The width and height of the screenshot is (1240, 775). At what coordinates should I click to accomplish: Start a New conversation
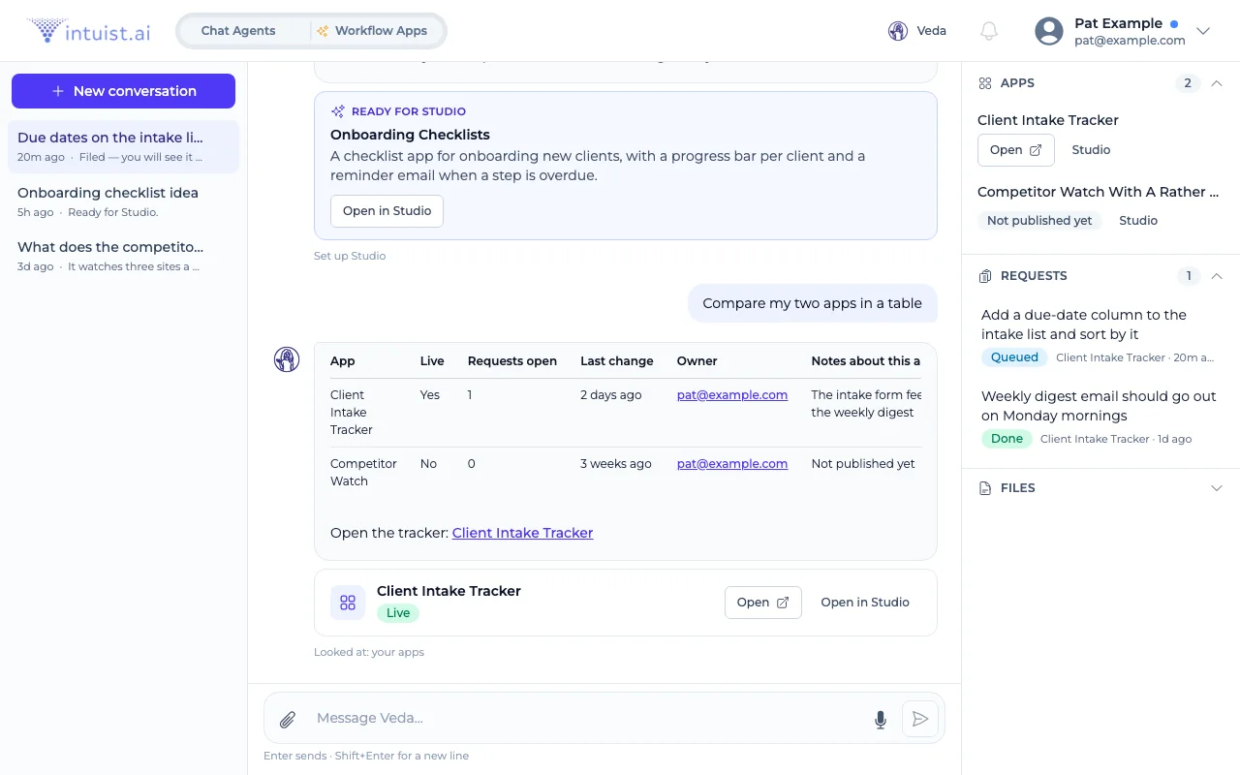tap(123, 91)
